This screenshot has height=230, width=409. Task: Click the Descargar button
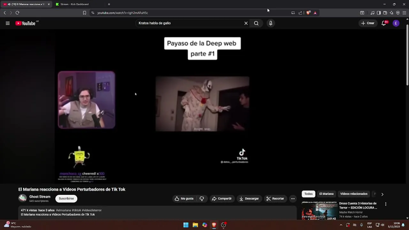[x=249, y=199]
